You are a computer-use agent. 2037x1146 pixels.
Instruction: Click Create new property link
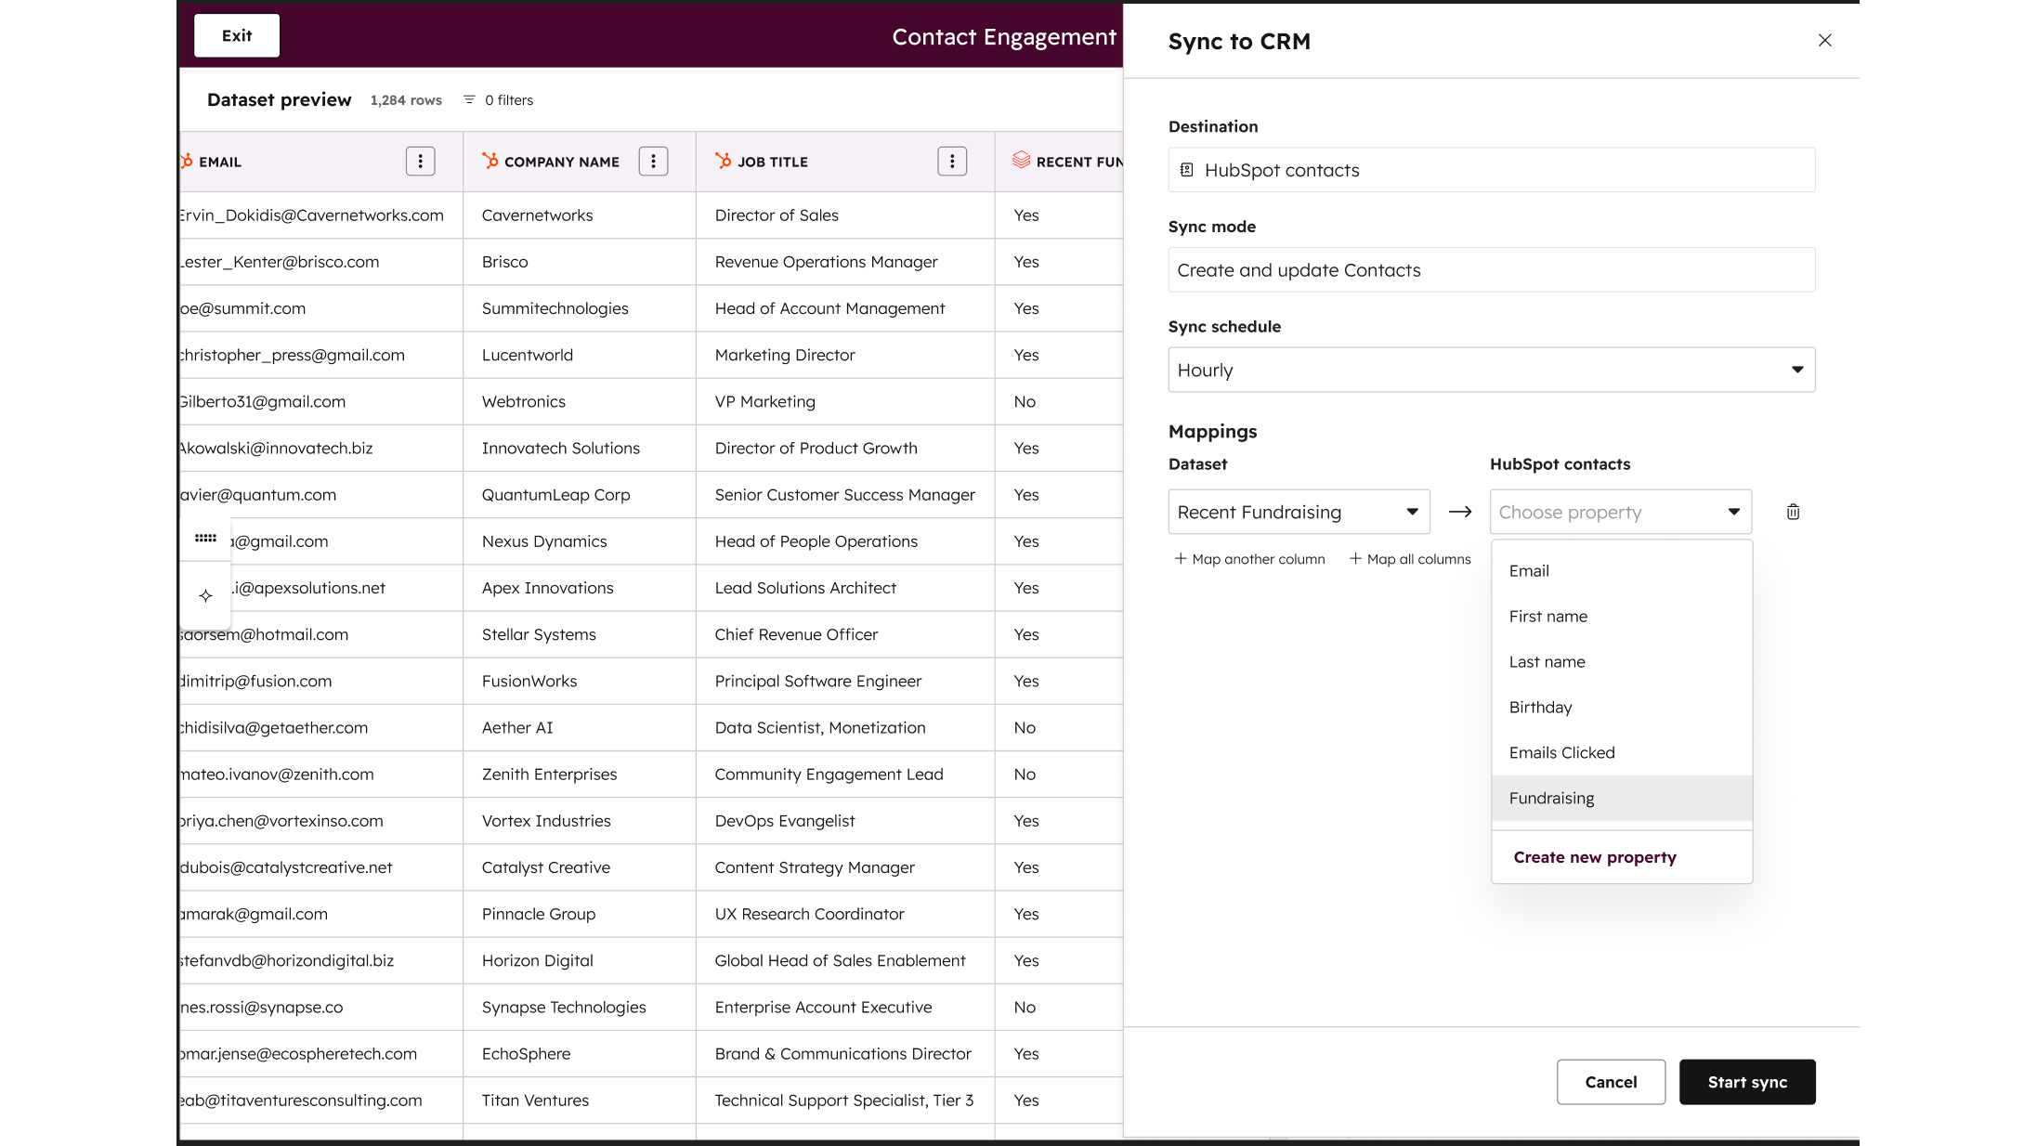pyautogui.click(x=1594, y=857)
